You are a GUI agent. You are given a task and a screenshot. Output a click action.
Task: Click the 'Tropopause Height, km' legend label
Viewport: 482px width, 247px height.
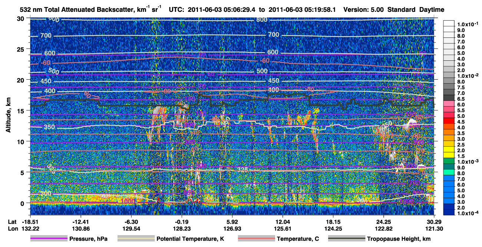coord(399,239)
